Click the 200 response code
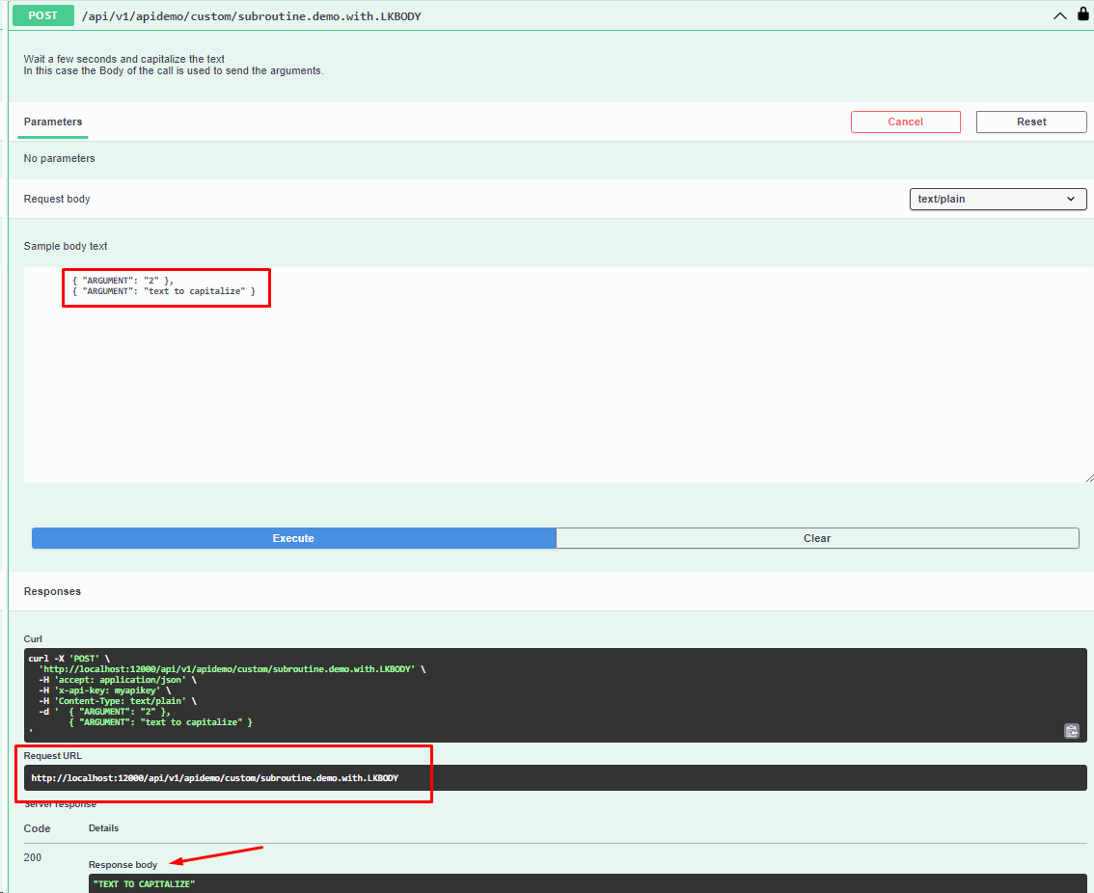 coord(33,857)
